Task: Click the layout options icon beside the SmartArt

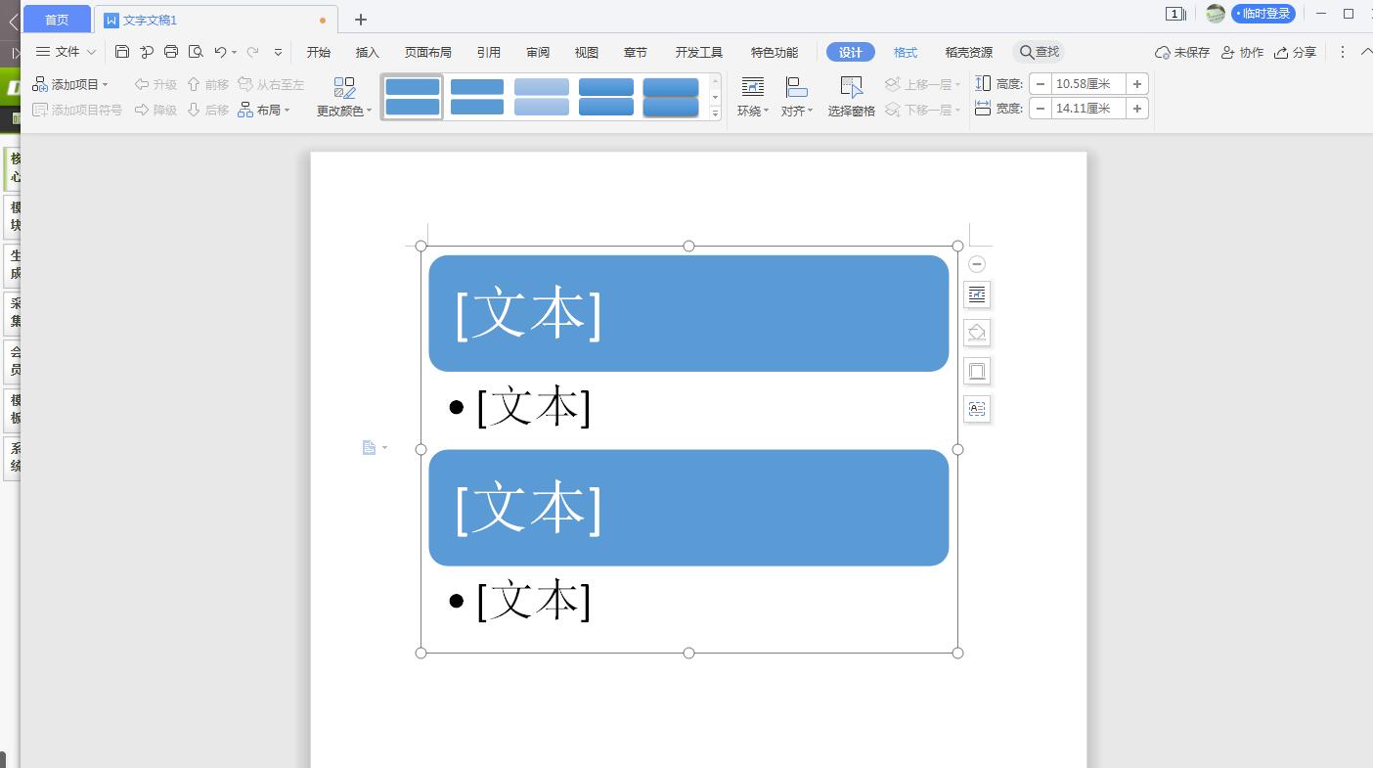Action: click(977, 294)
